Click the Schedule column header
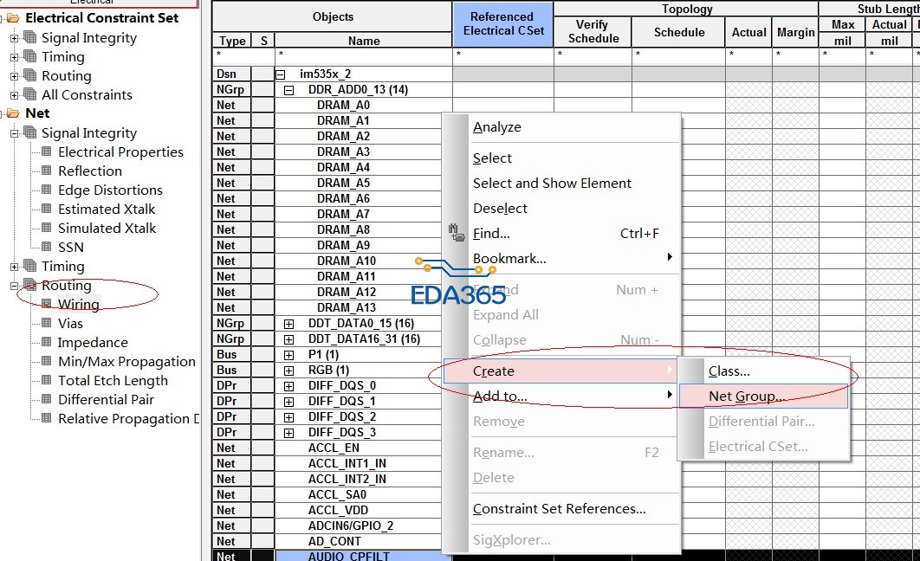The width and height of the screenshot is (920, 561). (x=679, y=32)
